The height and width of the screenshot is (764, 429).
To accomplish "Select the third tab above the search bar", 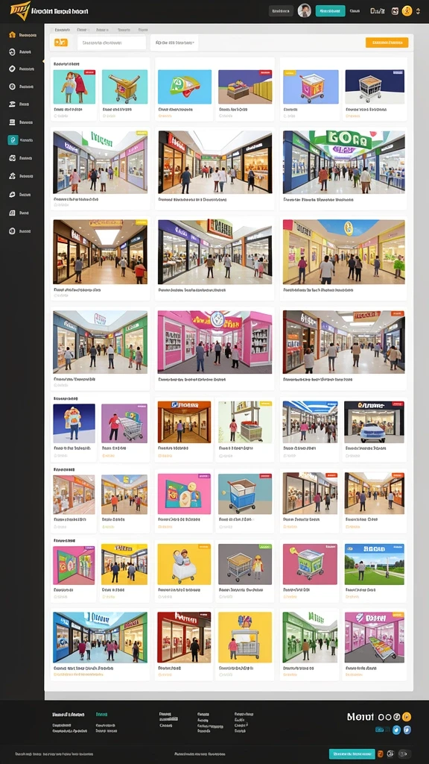I will (102, 30).
